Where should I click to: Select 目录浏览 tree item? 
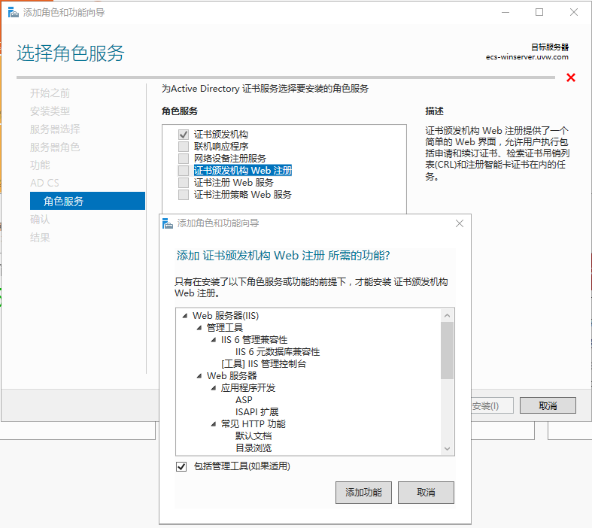pos(253,448)
